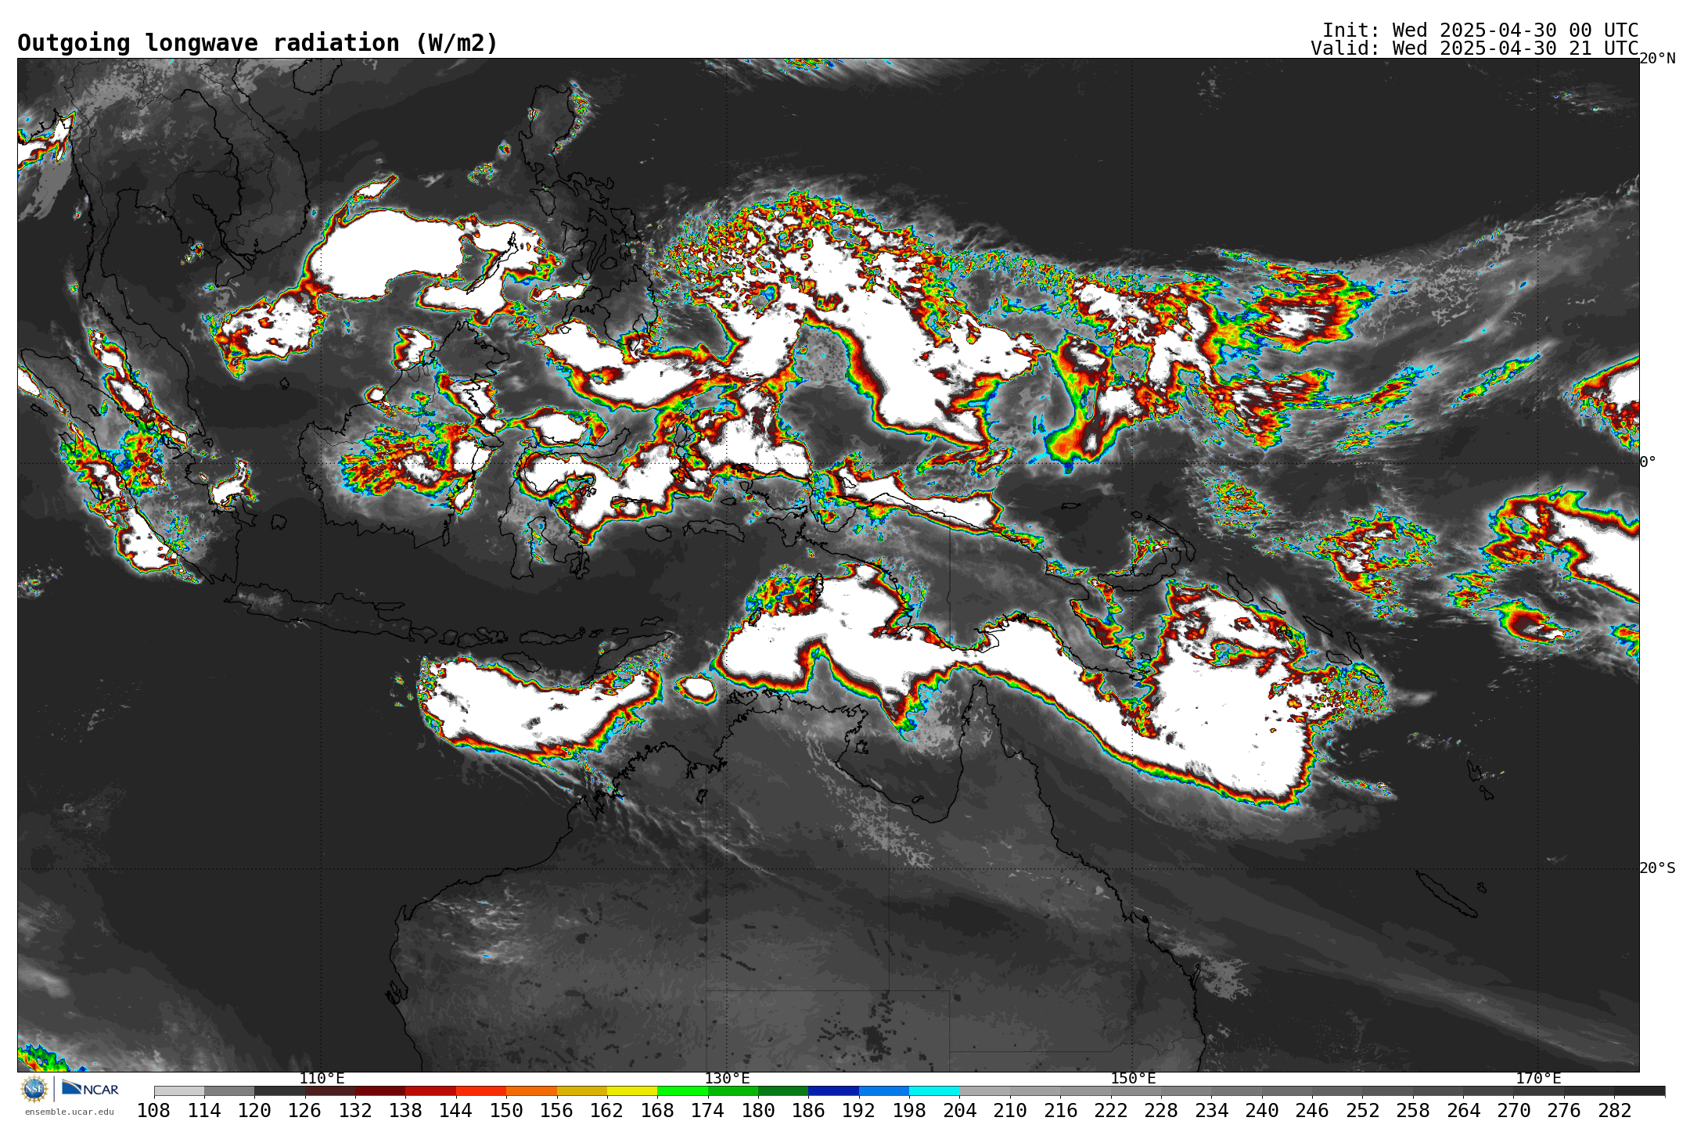Image resolution: width=1690 pixels, height=1121 pixels.
Task: Click the colorbar label '180'
Action: coord(758,1111)
